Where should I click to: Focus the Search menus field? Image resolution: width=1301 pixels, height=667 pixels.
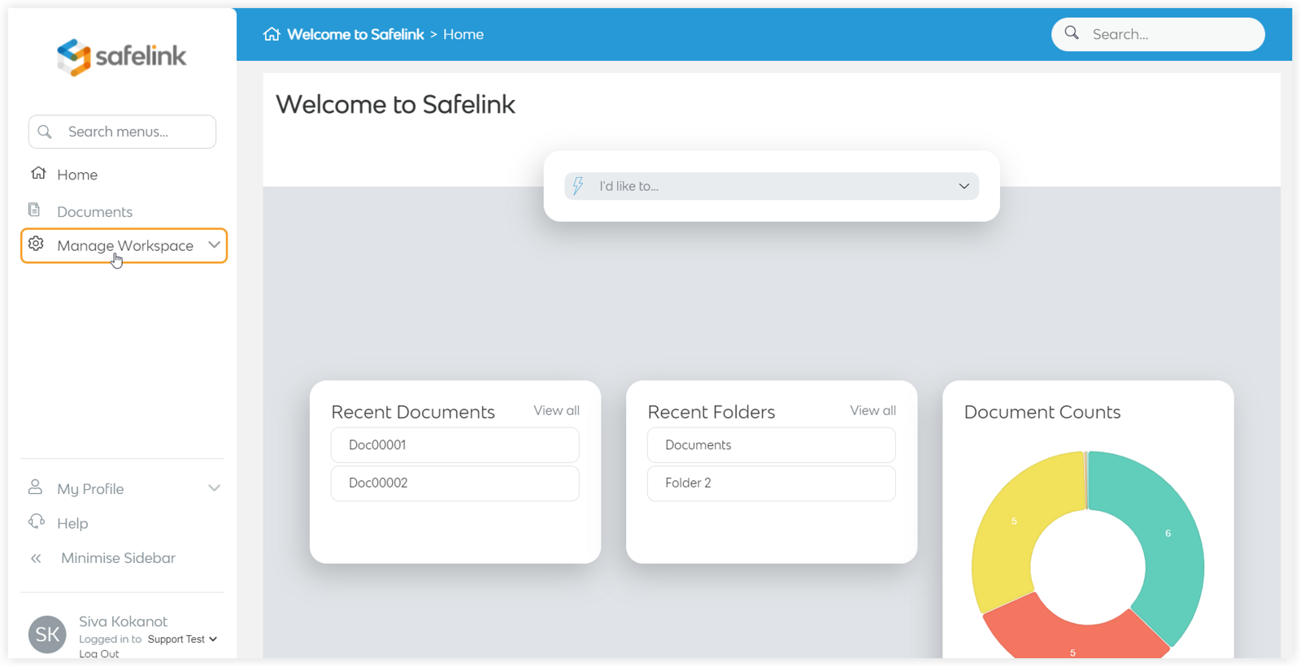coord(122,132)
